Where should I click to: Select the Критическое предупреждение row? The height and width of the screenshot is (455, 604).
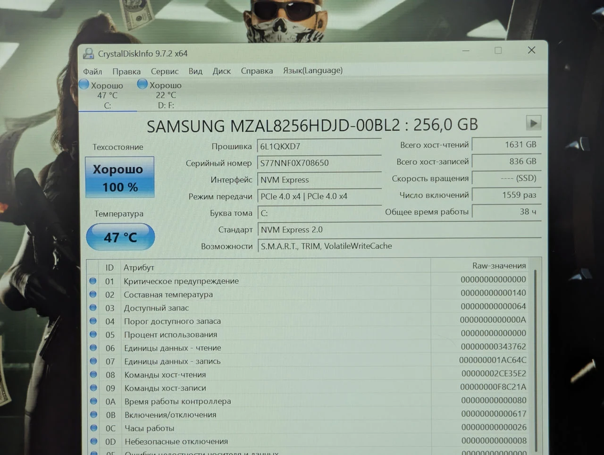(x=308, y=281)
